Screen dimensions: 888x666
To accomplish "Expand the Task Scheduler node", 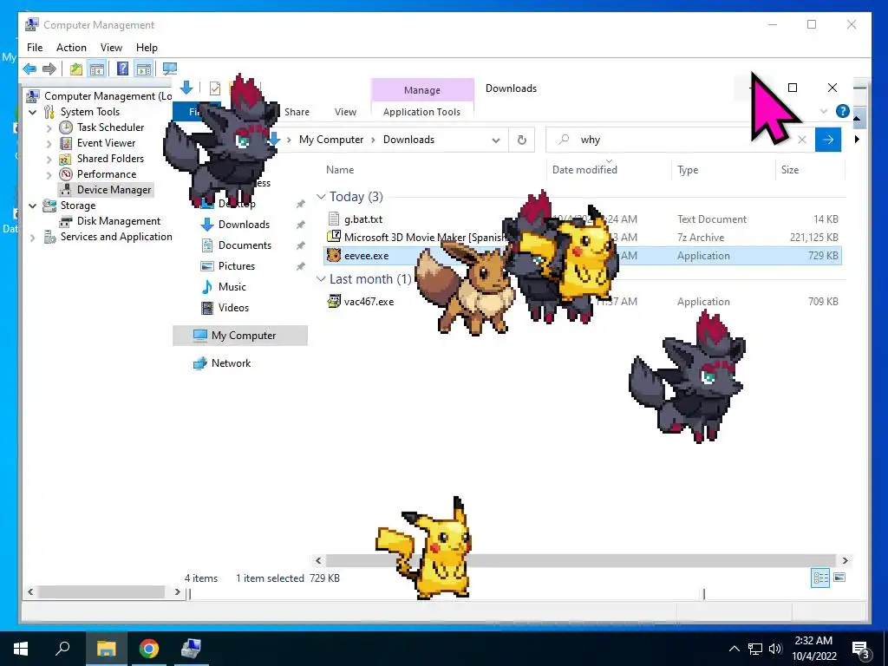I will pyautogui.click(x=49, y=128).
